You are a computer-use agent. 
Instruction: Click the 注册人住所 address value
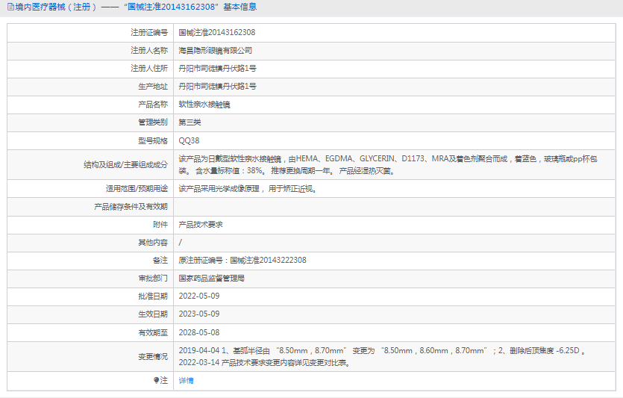click(218, 69)
